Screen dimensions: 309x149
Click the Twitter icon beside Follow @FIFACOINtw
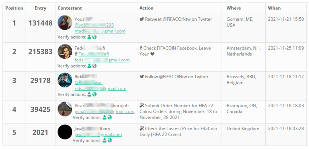coord(142,77)
